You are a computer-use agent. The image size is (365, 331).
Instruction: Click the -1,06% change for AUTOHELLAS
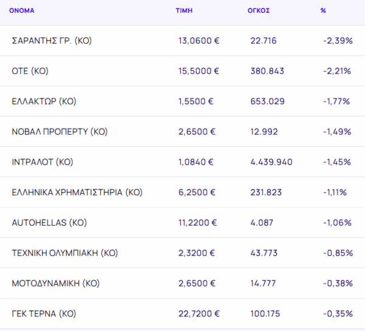[337, 223]
